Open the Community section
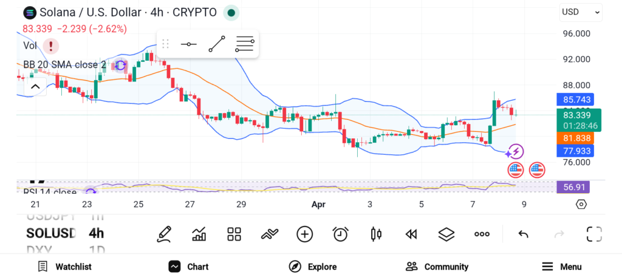 pyautogui.click(x=437, y=267)
